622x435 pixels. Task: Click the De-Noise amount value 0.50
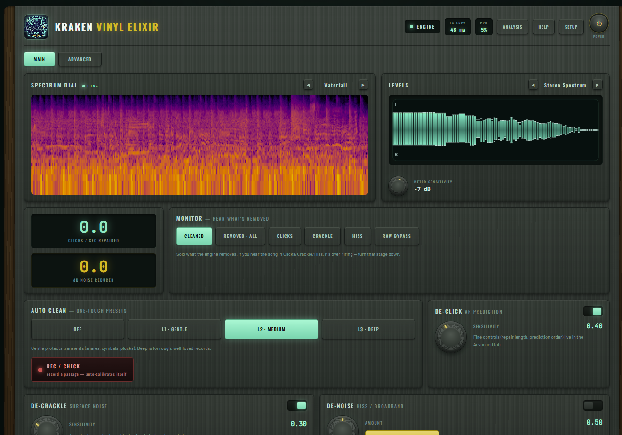594,422
